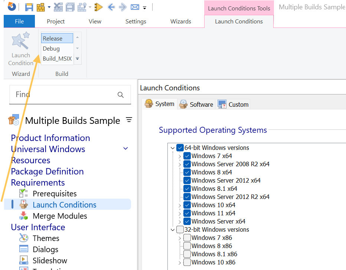The image size is (346, 270).
Task: Open the Prerequisites page
Action: (x=55, y=194)
